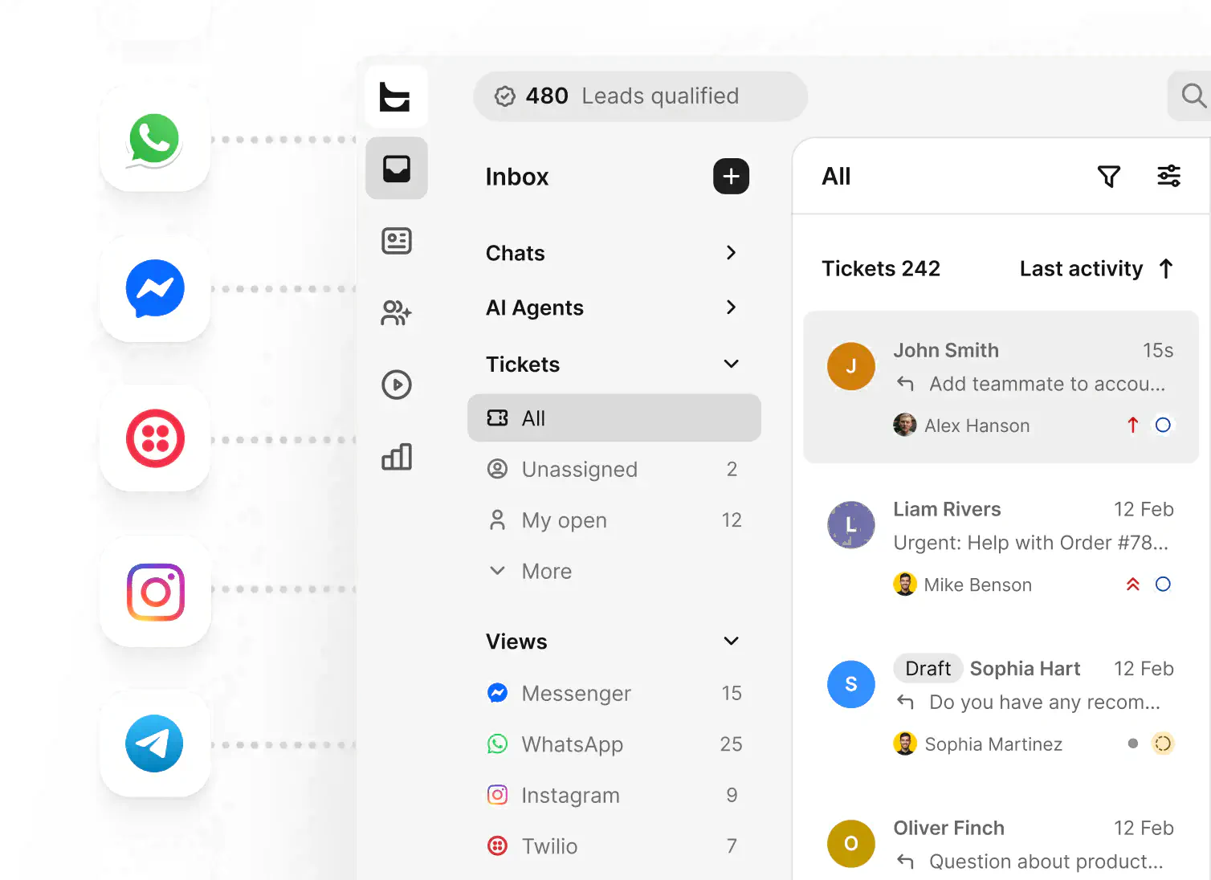Open the Inbox sidebar icon
Screen dimensions: 1211x880
point(397,169)
